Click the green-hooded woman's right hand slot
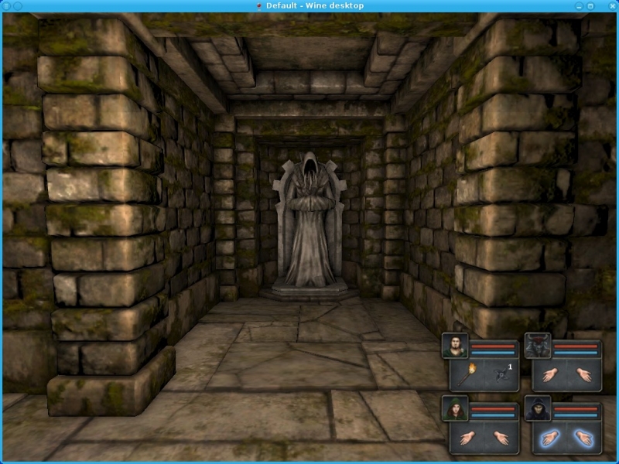The image size is (619, 464). 500,438
